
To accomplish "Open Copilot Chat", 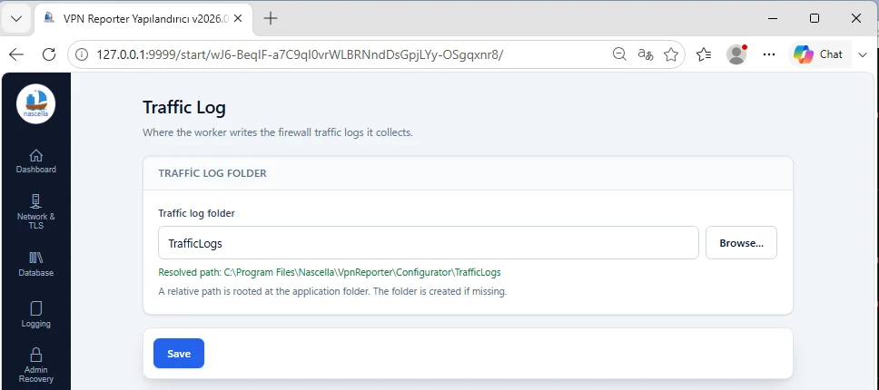I will click(819, 54).
